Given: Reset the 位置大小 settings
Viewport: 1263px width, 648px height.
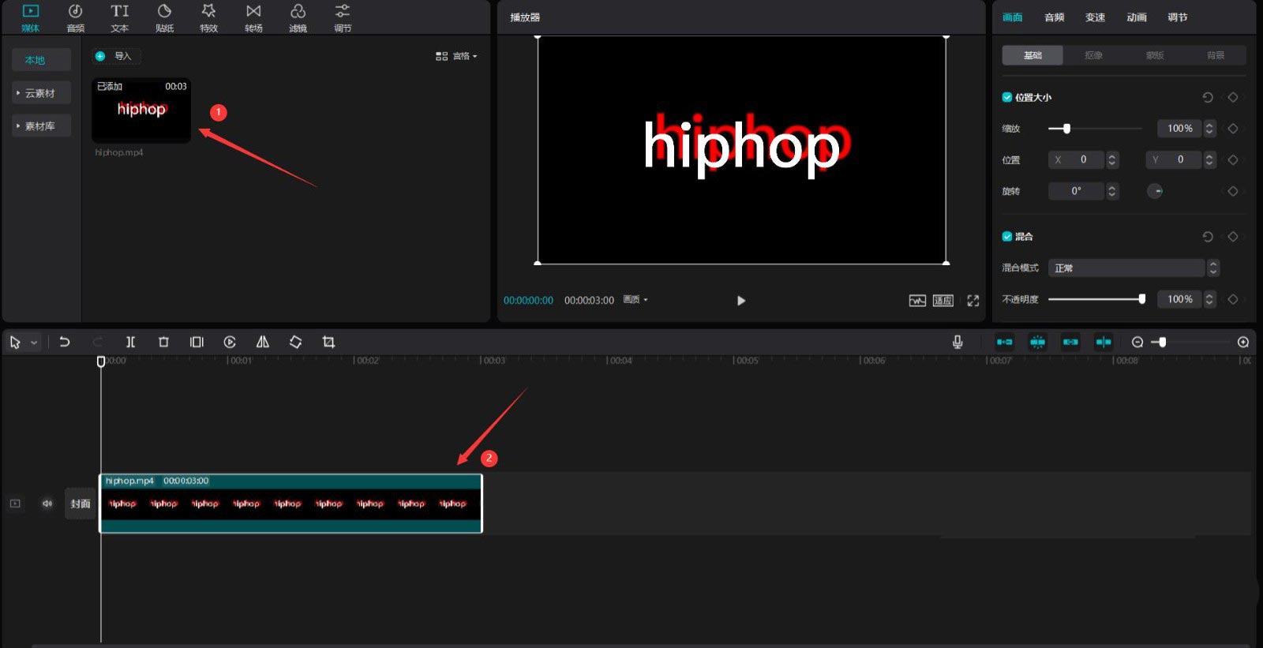Looking at the screenshot, I should 1208,97.
